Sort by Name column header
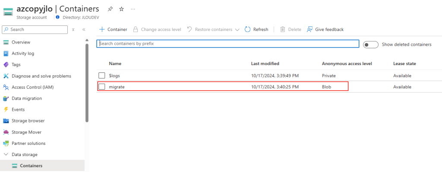The height and width of the screenshot is (172, 442). 115,64
